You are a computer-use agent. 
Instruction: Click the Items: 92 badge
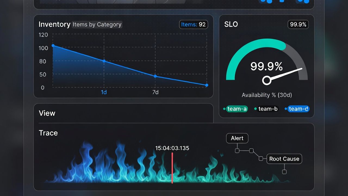tap(194, 24)
